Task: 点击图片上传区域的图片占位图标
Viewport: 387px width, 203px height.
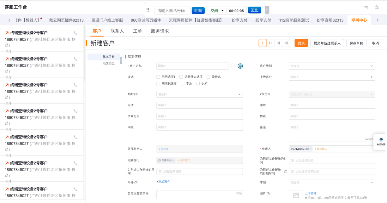Action: click(x=296, y=195)
